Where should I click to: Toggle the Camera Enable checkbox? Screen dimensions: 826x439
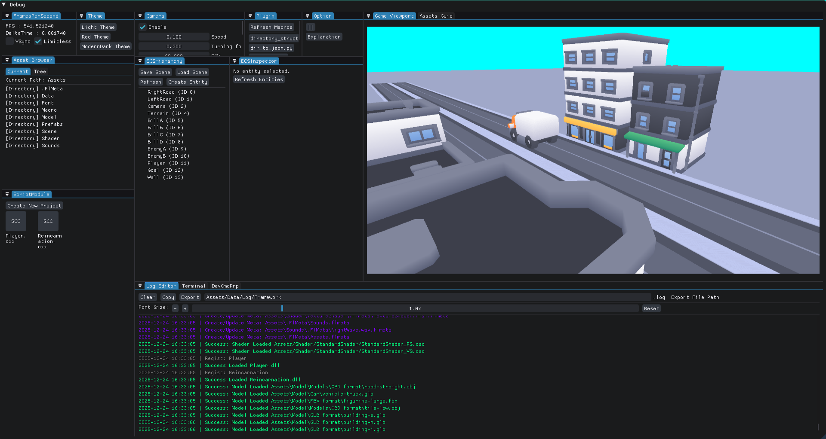(x=142, y=27)
